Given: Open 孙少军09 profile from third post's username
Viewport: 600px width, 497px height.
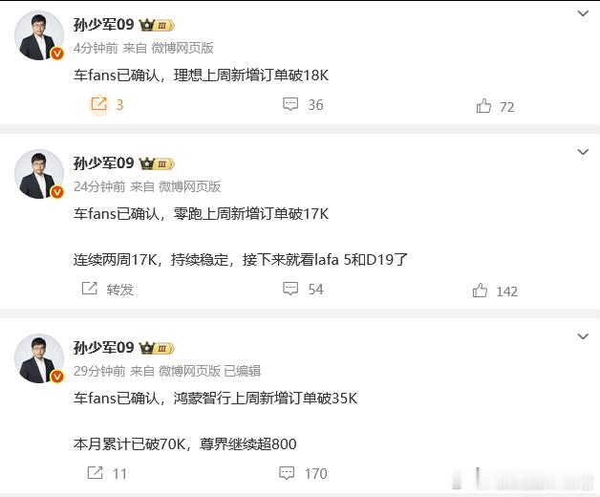Looking at the screenshot, I should click(x=103, y=348).
